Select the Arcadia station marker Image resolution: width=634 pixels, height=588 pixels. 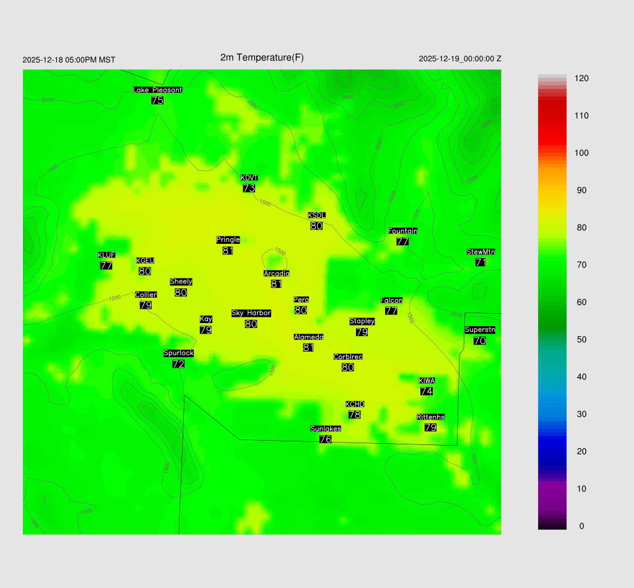pos(276,283)
